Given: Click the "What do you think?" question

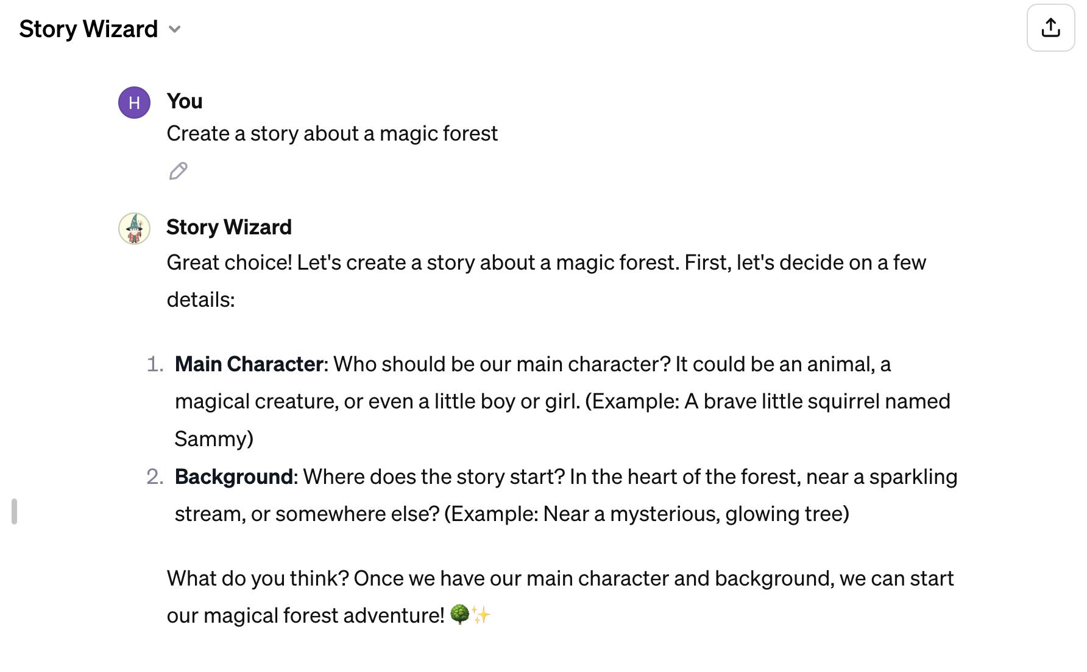Looking at the screenshot, I should coord(258,578).
